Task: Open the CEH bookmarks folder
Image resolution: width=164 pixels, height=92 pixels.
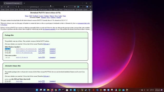Action: tap(12, 10)
